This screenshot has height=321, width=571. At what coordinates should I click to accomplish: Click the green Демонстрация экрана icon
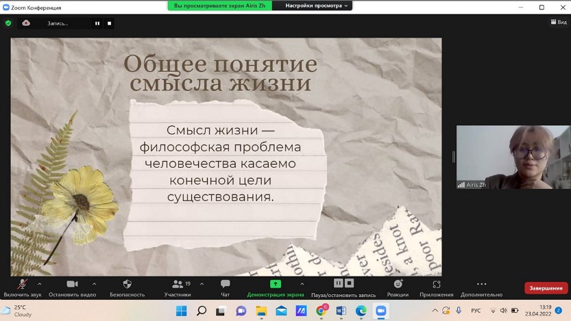[x=275, y=284]
